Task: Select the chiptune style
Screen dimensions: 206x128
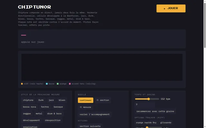Action: pos(28,100)
